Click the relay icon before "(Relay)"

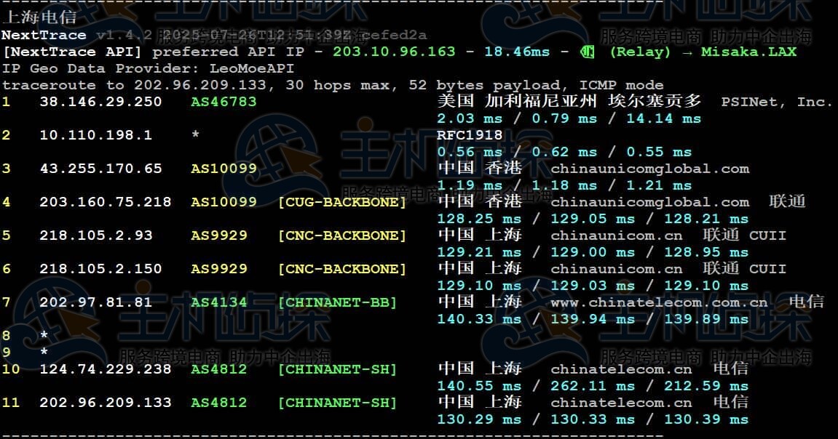(587, 52)
